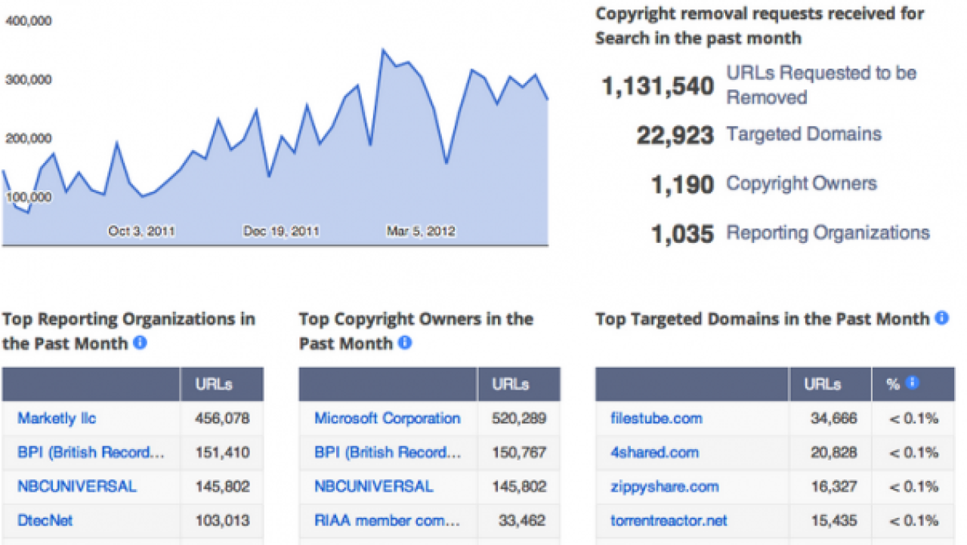Screen dimensions: 967x545
Task: Click the "URLs Requested to be Removed" label
Action: (822, 85)
